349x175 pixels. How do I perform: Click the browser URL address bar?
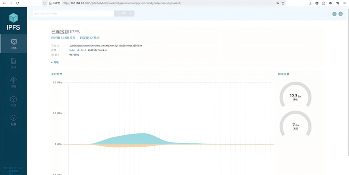tap(164, 3)
